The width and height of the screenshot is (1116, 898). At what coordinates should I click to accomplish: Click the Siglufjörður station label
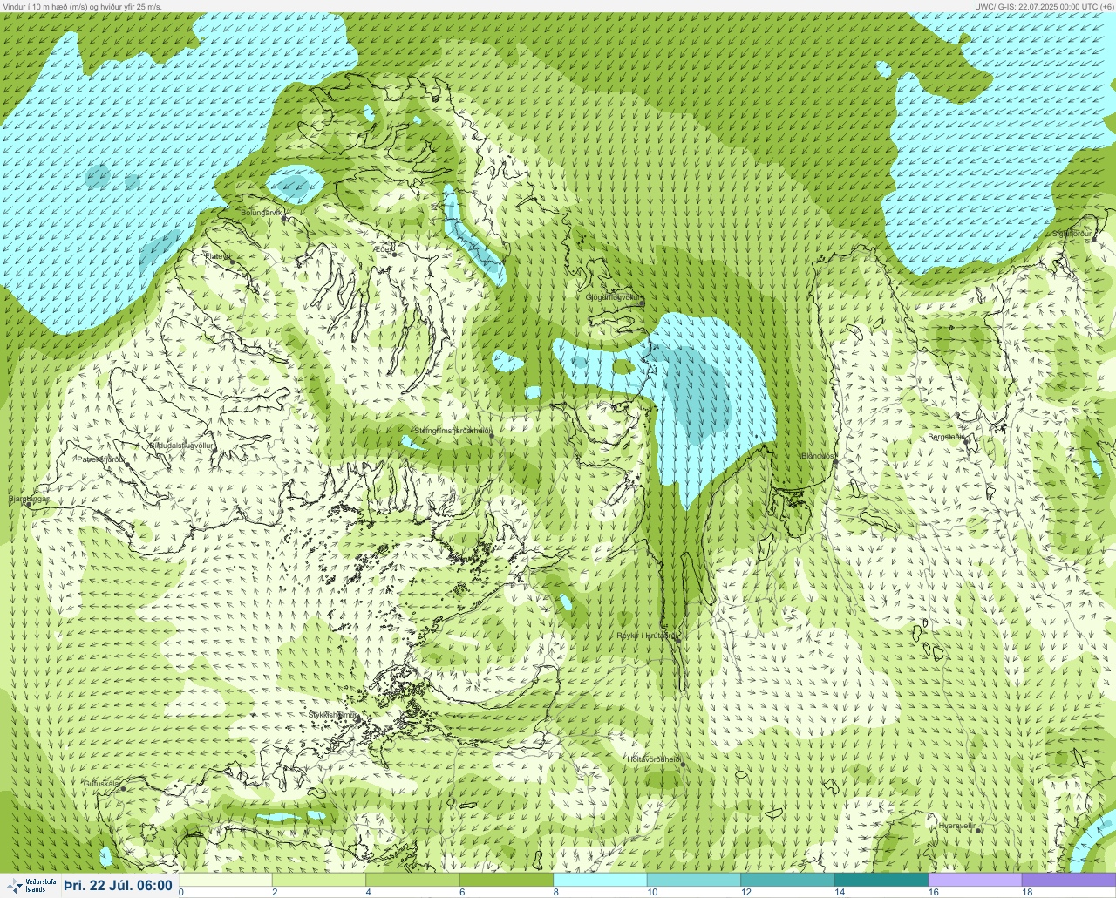[x=1072, y=234]
